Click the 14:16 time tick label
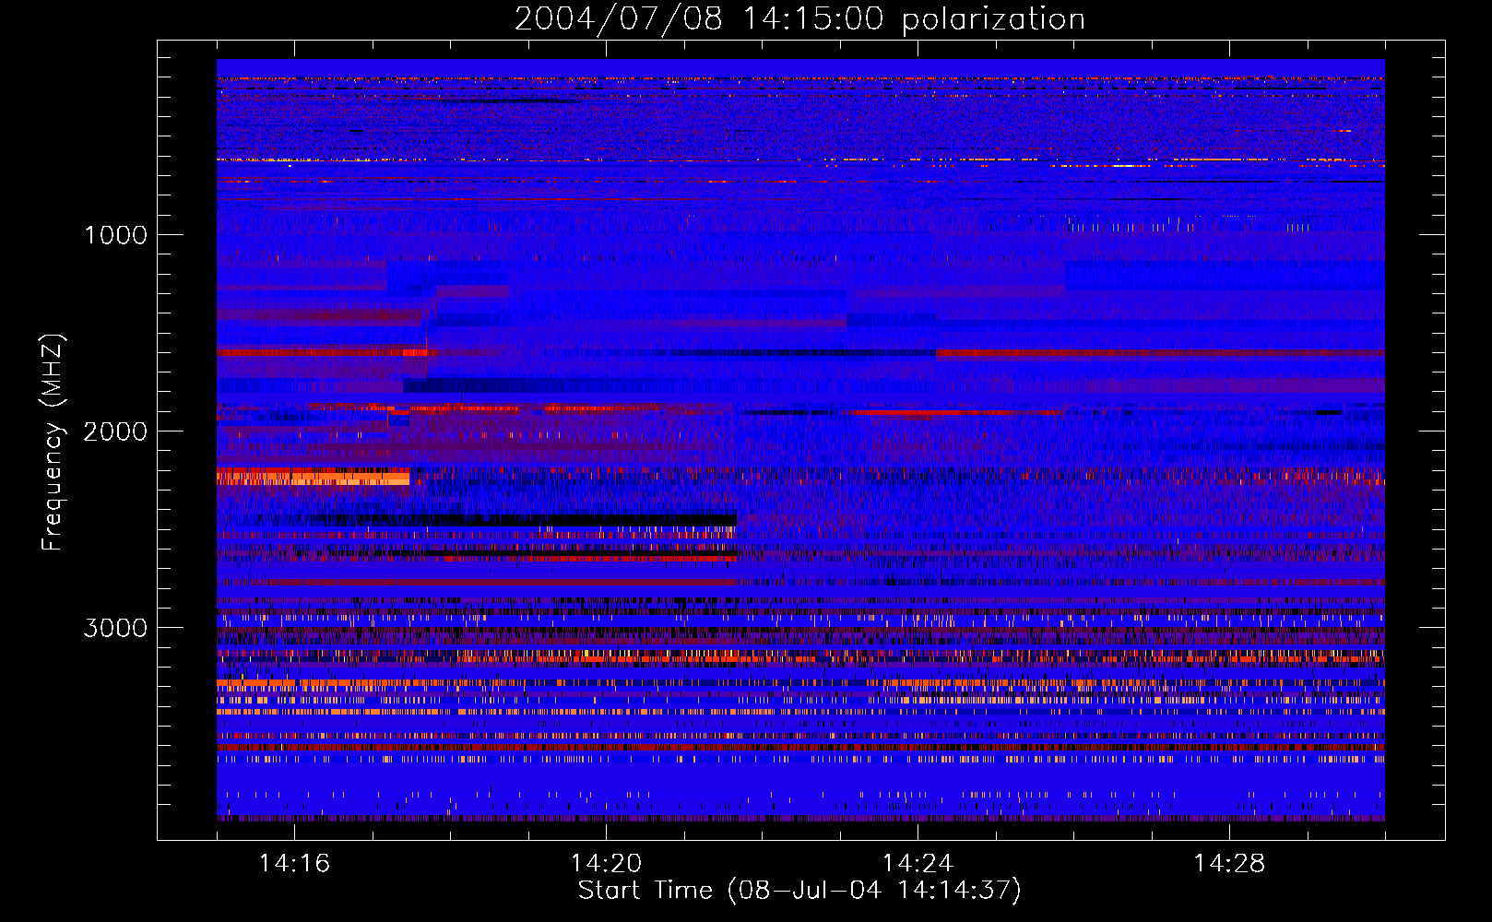 coord(294,864)
